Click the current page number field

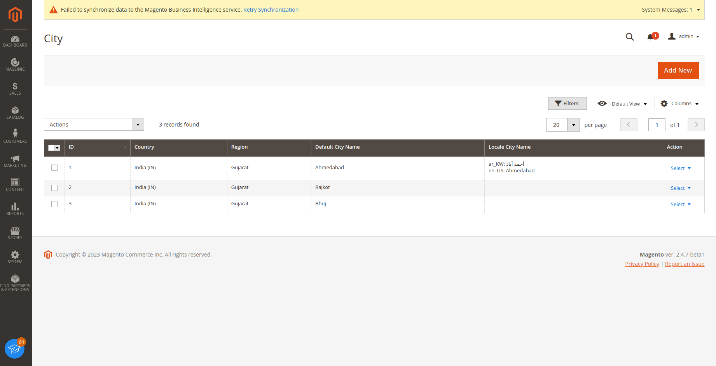pos(657,125)
